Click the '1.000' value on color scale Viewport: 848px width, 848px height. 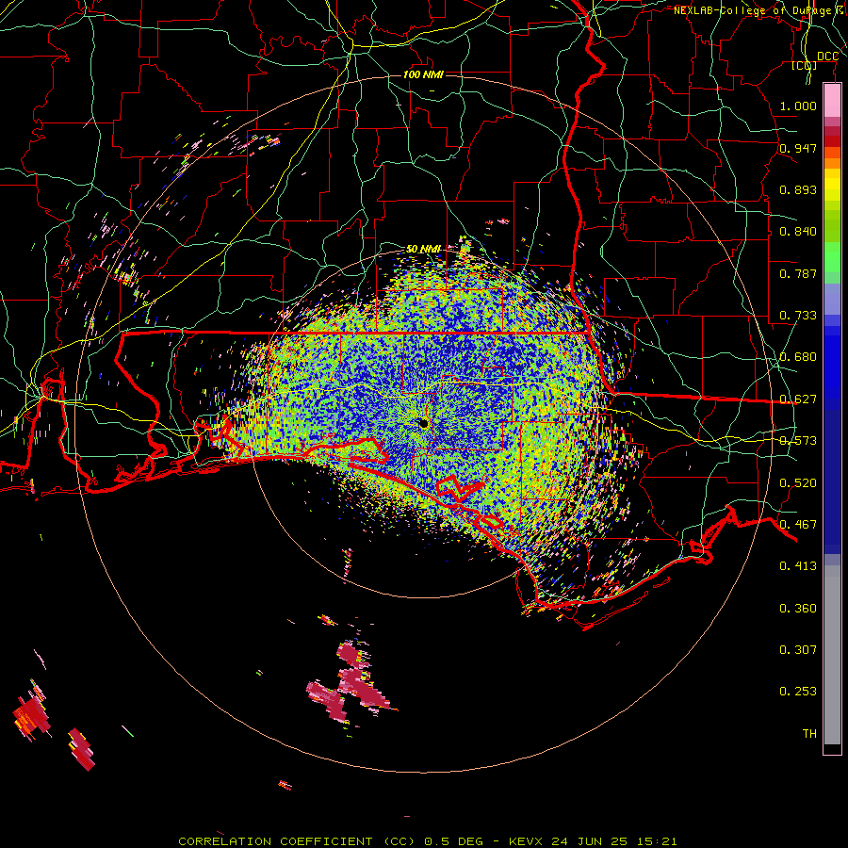pos(798,106)
